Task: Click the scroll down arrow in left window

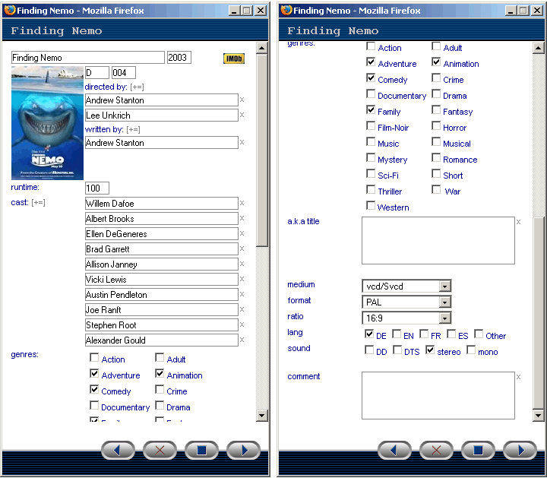Action: (x=262, y=415)
